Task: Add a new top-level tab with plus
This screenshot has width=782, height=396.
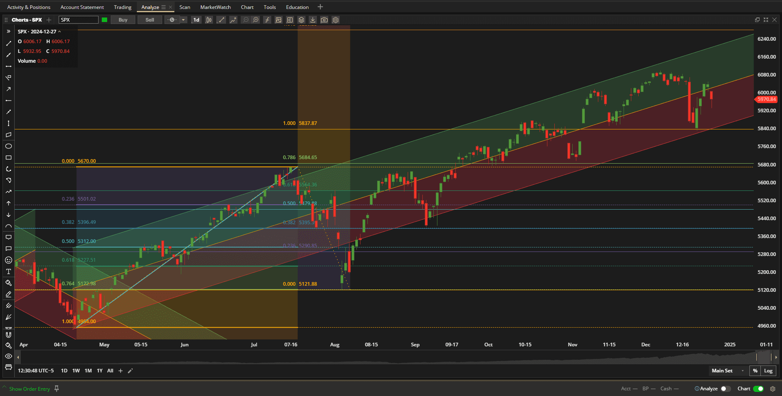Action: (320, 7)
